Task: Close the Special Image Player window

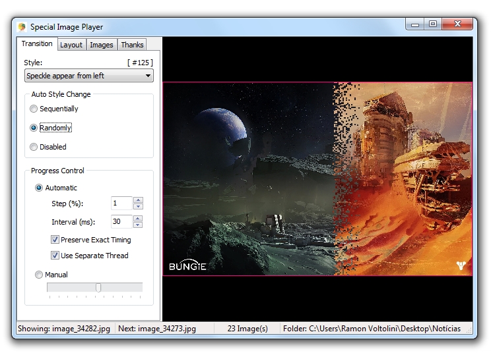Action: pos(457,24)
